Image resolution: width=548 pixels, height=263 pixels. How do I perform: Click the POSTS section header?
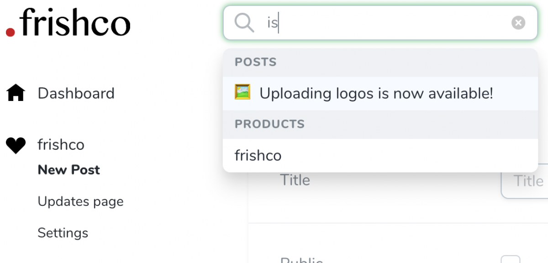(x=256, y=62)
